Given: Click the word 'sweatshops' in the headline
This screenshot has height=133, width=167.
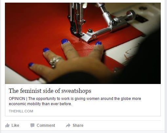Looking at the screenshot, I should click(x=76, y=91).
